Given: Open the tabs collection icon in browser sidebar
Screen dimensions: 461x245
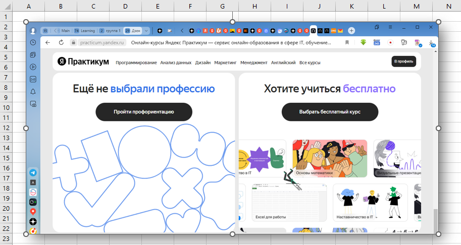Looking at the screenshot, I should coord(33,55).
